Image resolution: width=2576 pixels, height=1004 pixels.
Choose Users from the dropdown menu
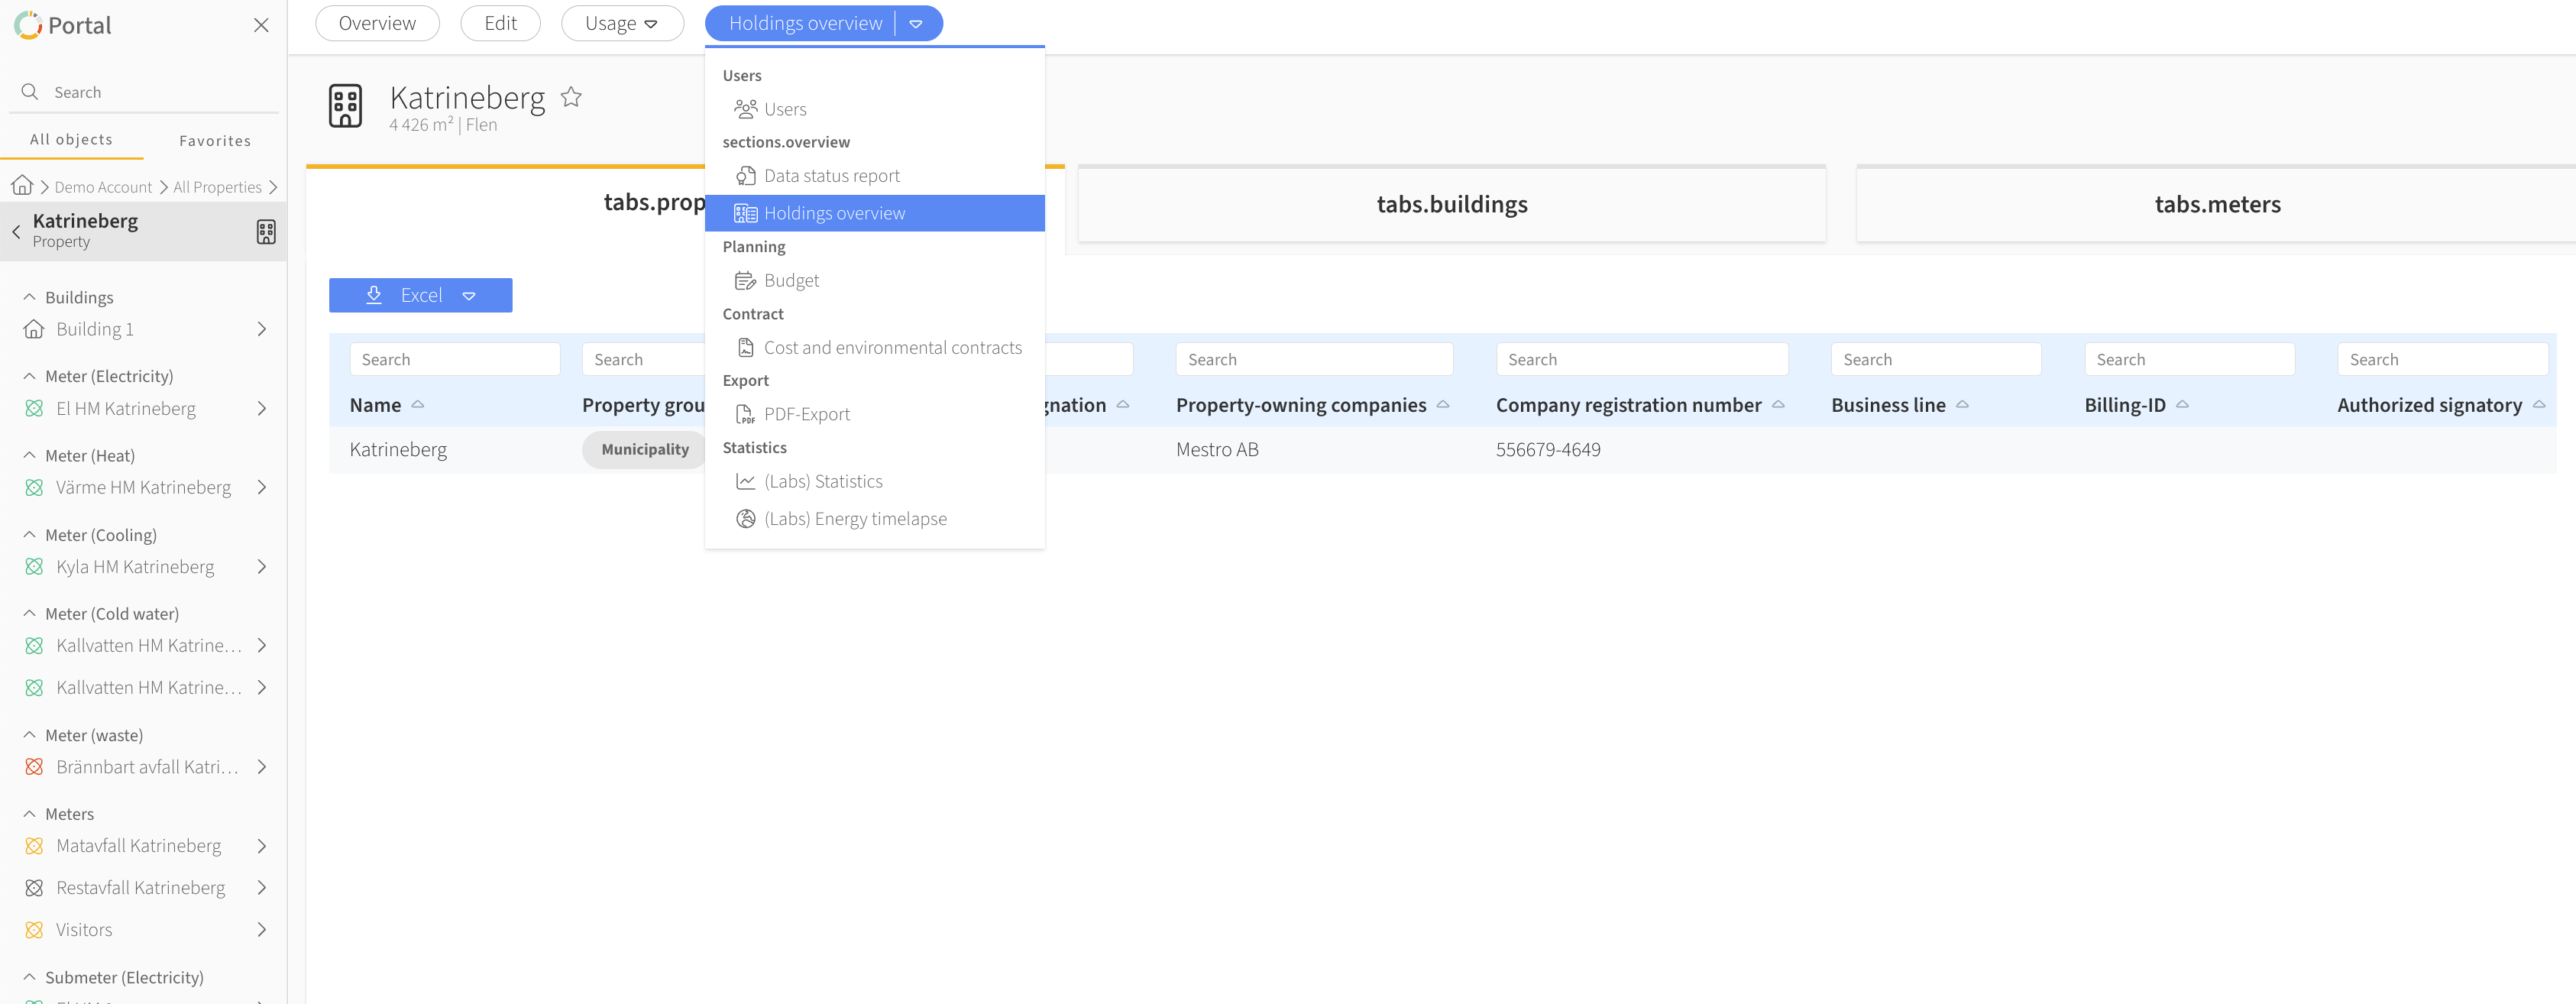coord(875,109)
